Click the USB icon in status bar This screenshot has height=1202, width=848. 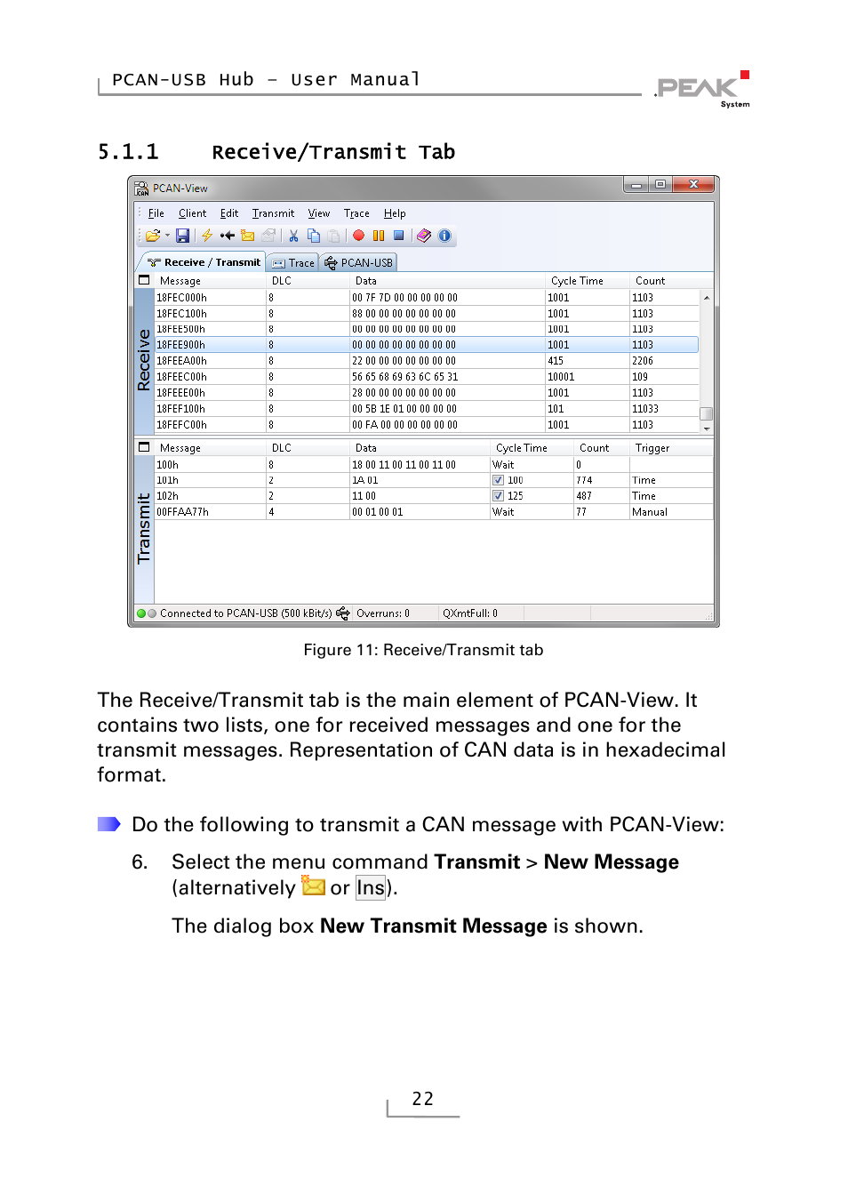coord(343,613)
